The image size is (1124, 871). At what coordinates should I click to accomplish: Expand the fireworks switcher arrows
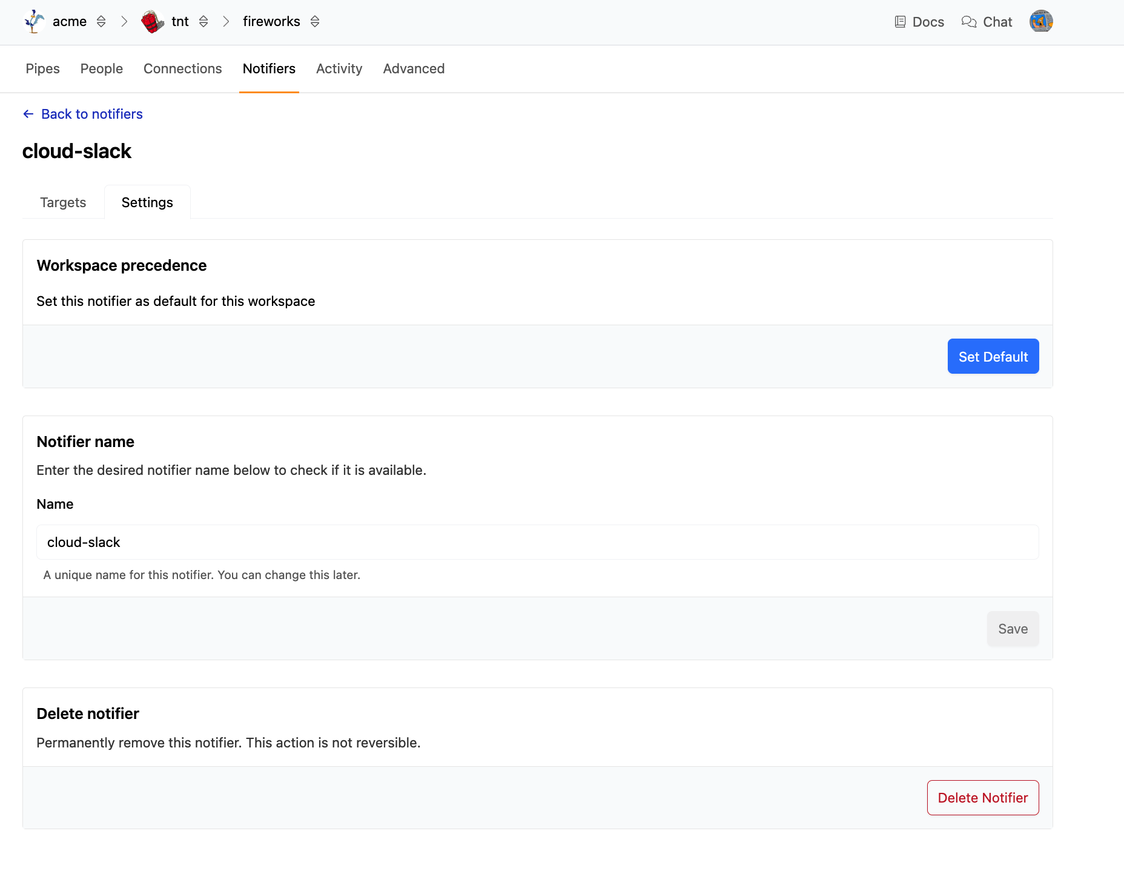coord(315,22)
